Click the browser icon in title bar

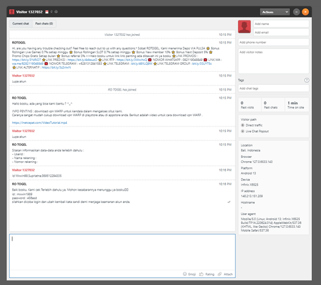click(x=56, y=12)
